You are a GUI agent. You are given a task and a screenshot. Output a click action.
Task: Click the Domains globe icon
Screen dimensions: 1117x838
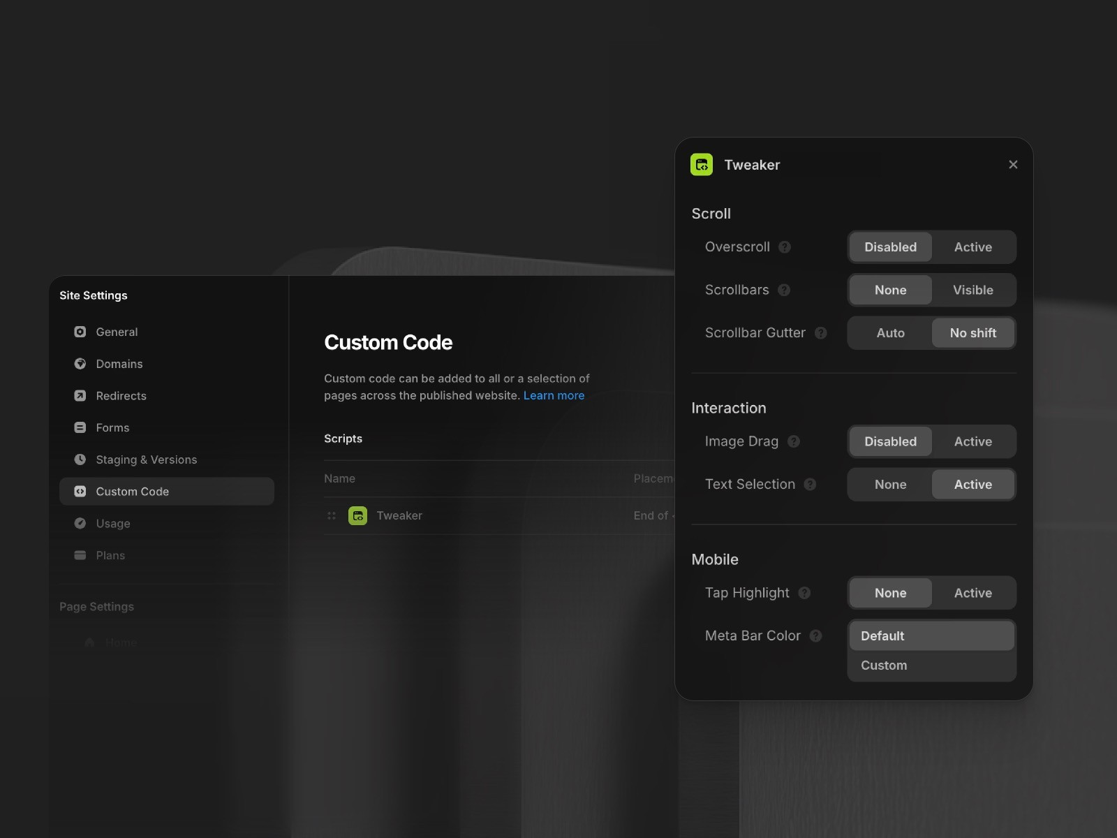tap(80, 364)
